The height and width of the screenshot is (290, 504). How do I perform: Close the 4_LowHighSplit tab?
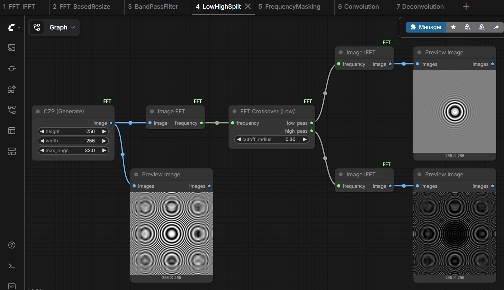(248, 7)
